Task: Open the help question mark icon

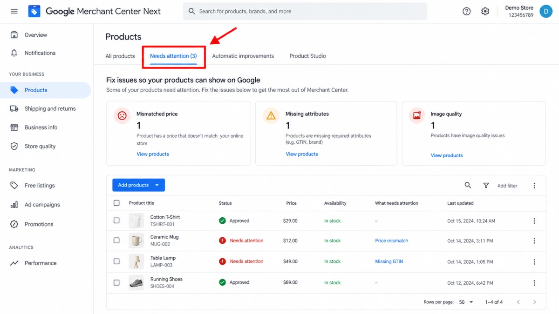Action: click(x=466, y=11)
